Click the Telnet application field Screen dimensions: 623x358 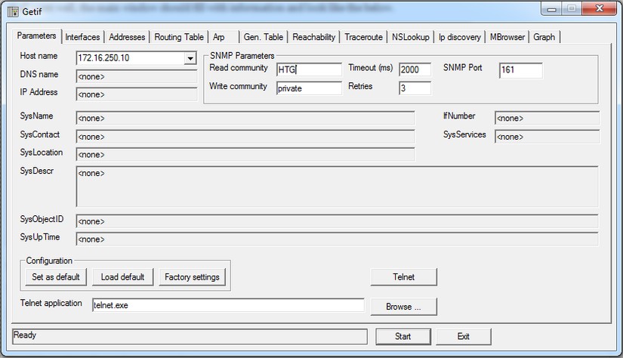[229, 305]
